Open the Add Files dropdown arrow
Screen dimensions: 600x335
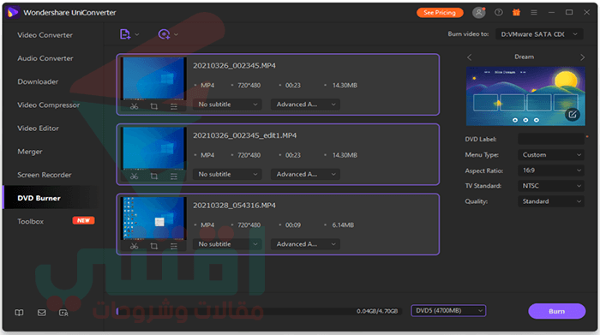coord(137,34)
